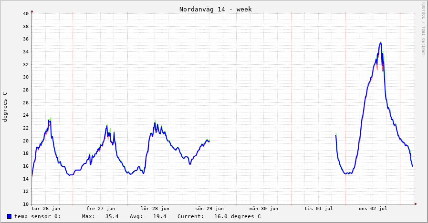
Task: Click the 'Max:' label in the legend
Action: (x=88, y=216)
